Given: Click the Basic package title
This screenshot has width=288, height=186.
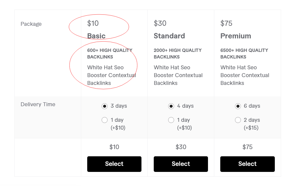Looking at the screenshot, I should (96, 36).
